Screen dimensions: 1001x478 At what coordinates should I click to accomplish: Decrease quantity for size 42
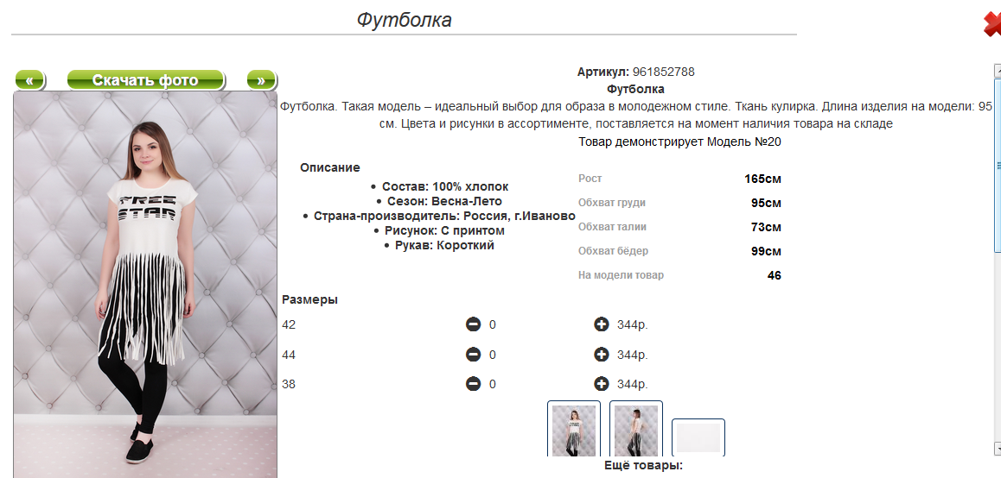click(x=473, y=325)
